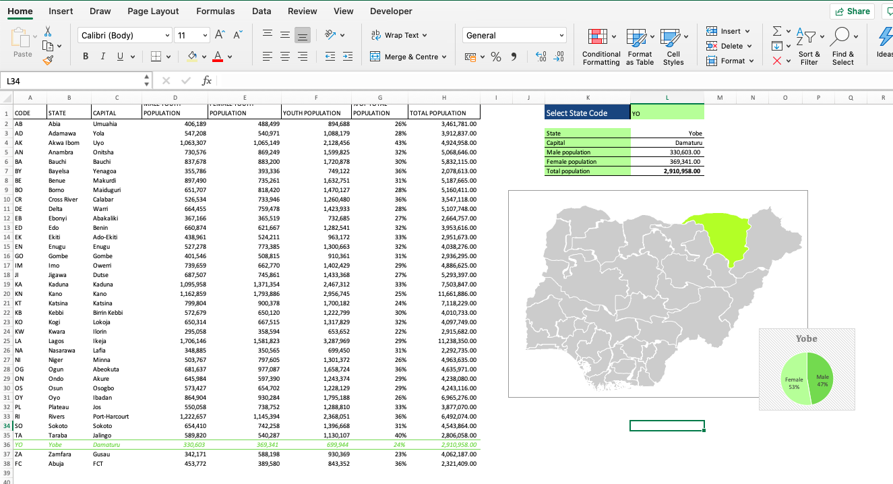Switch to the Draw tab
893x484 pixels.
coord(100,11)
